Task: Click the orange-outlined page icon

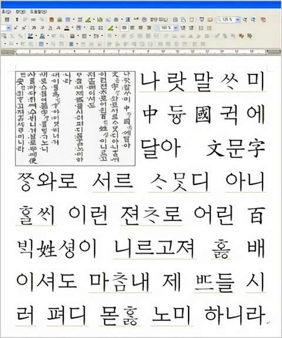Action: point(192,19)
